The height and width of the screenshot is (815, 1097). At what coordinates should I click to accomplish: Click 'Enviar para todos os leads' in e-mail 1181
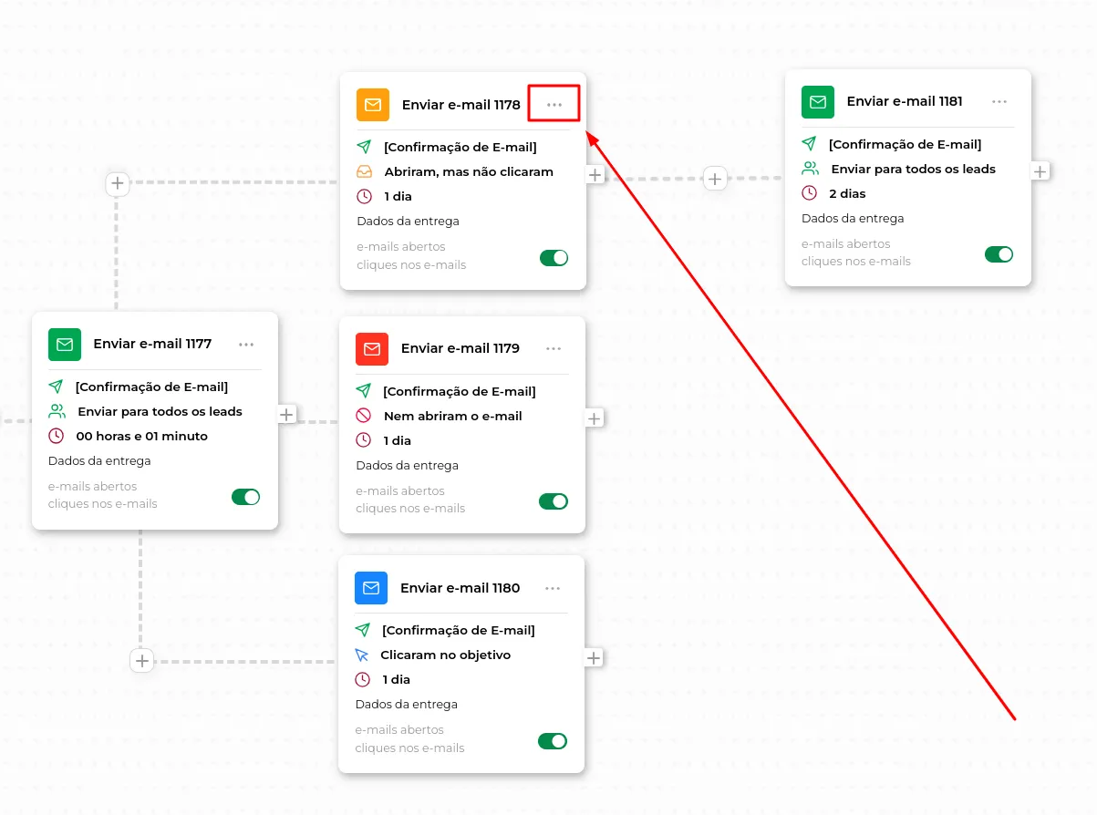[x=914, y=169]
